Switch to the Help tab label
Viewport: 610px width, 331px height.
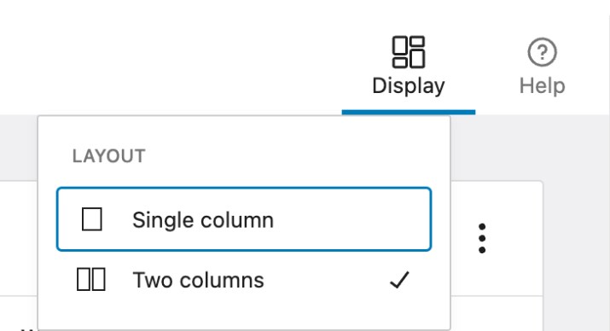click(x=543, y=86)
